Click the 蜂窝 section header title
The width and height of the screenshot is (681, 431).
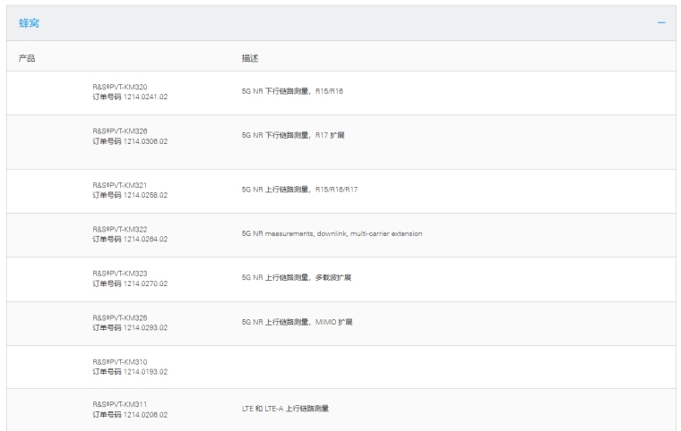click(x=29, y=22)
